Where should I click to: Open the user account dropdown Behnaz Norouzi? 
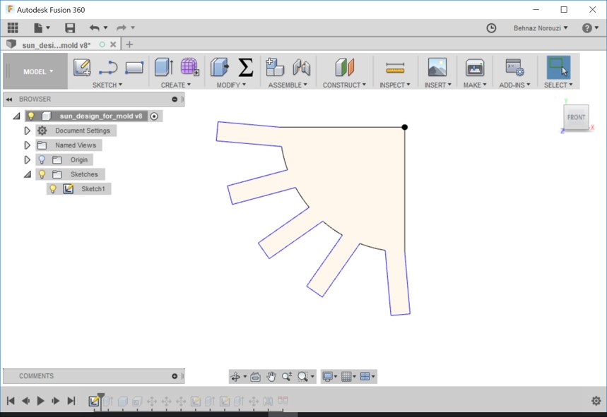[541, 28]
